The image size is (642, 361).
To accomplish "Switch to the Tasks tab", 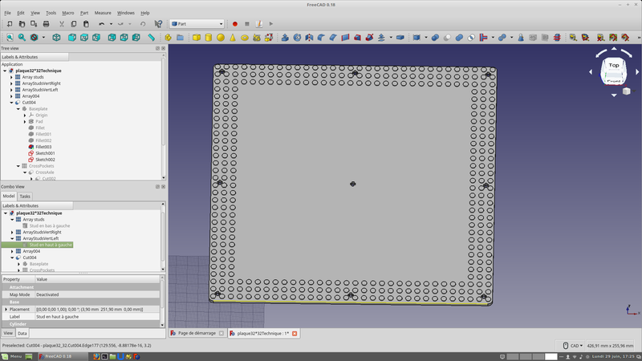I will [25, 196].
